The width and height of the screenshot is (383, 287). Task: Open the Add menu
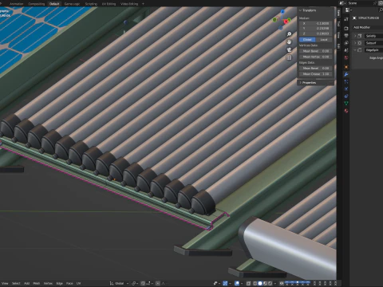click(x=26, y=283)
